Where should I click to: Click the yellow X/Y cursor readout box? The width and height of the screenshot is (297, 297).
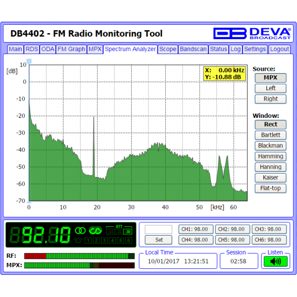pos(224,74)
